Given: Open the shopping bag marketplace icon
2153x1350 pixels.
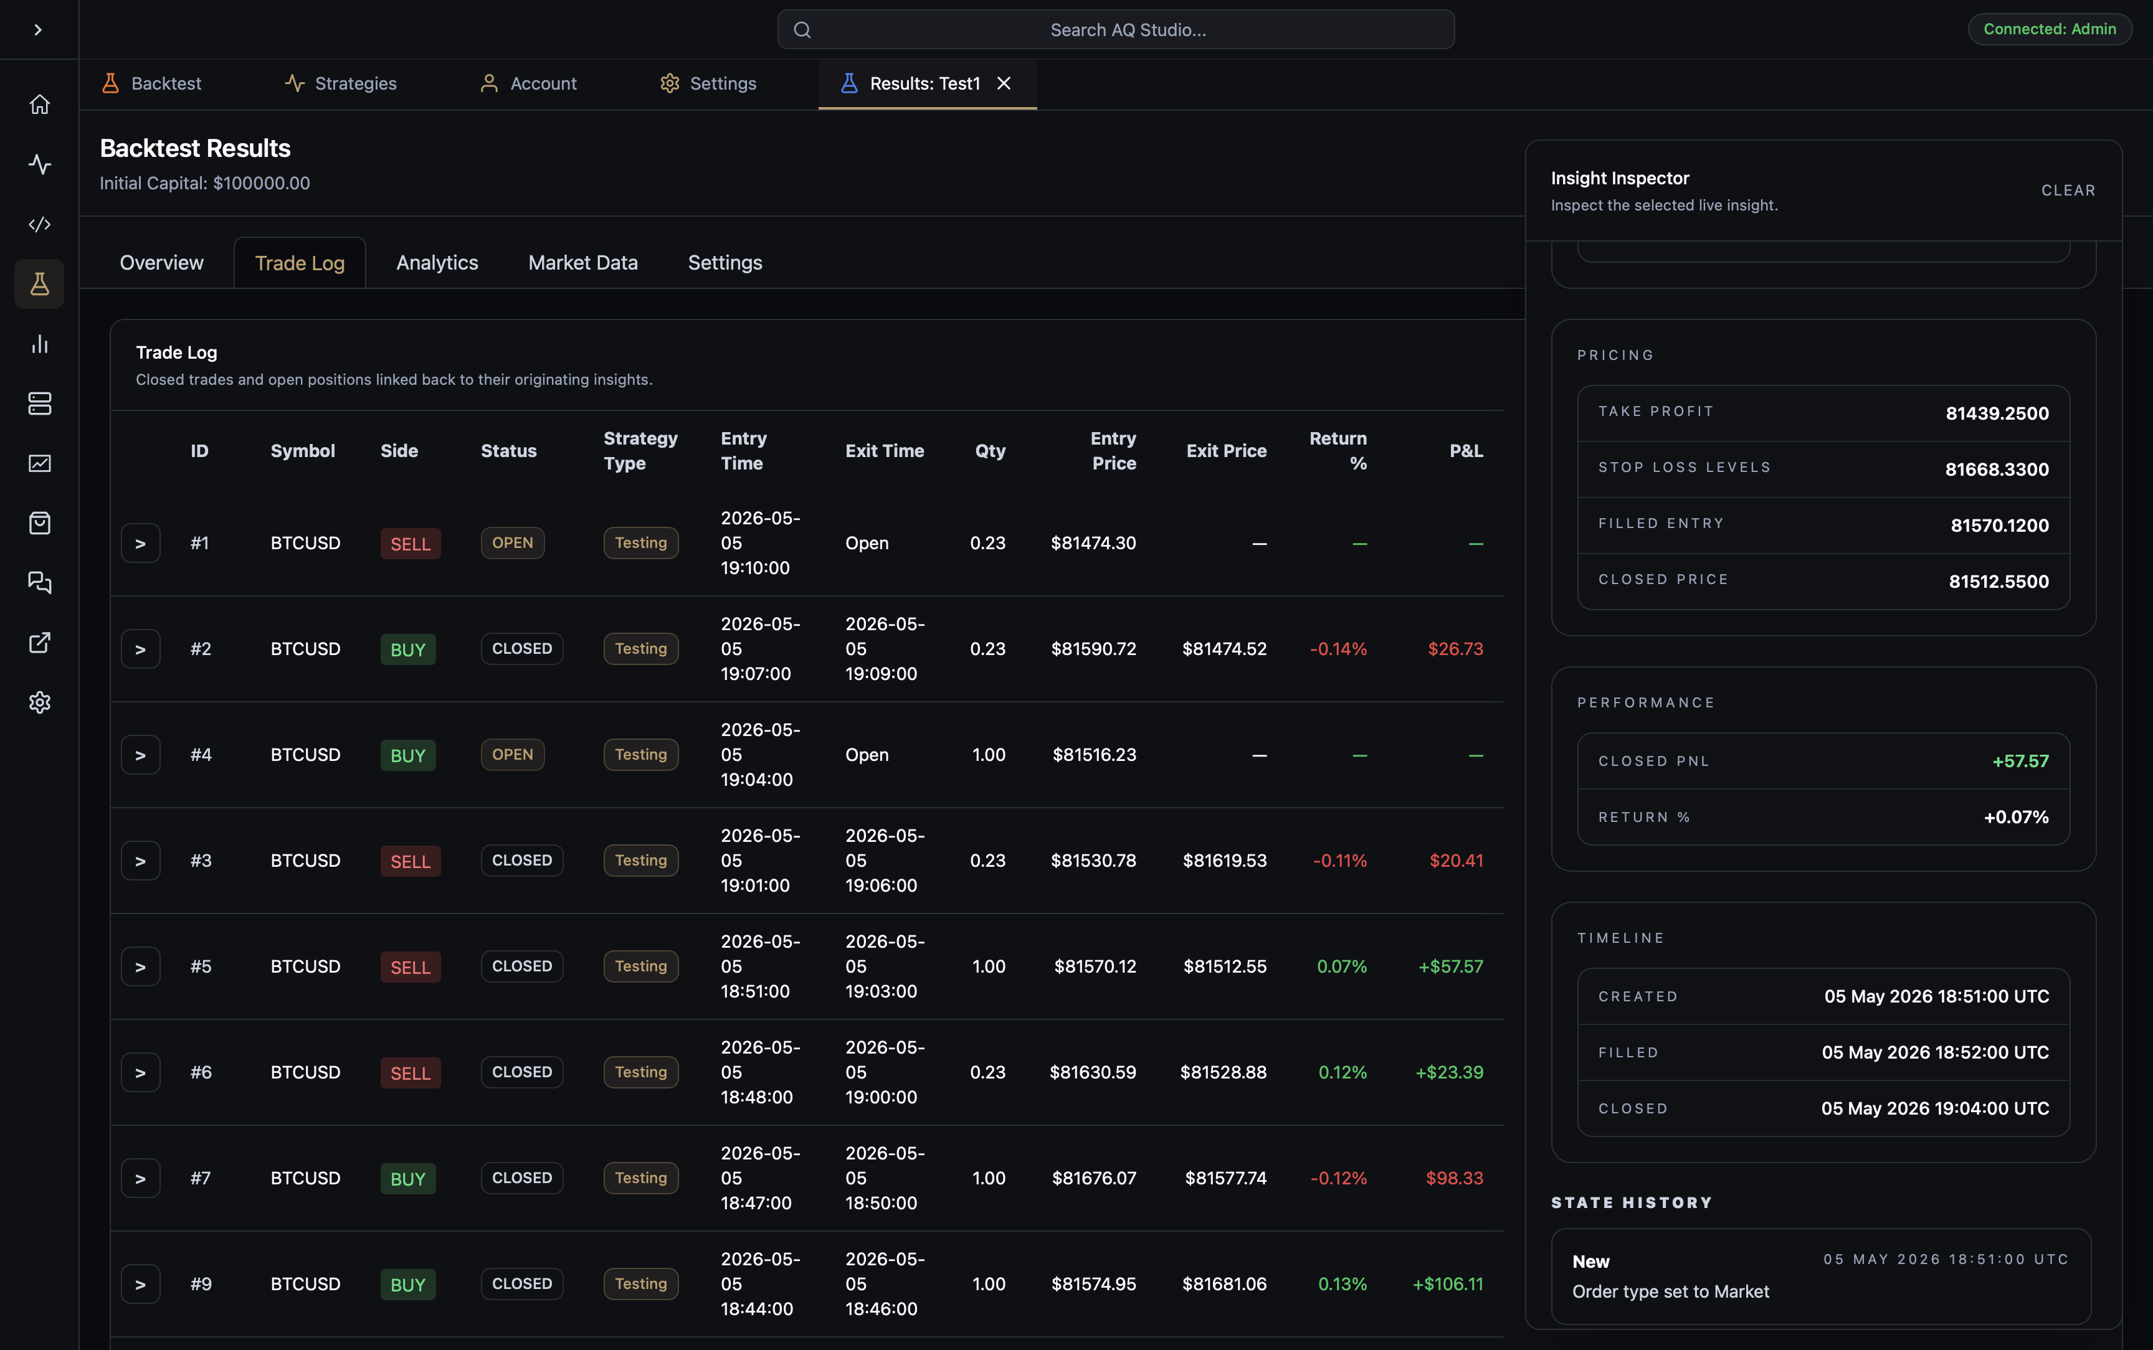Looking at the screenshot, I should pos(39,523).
